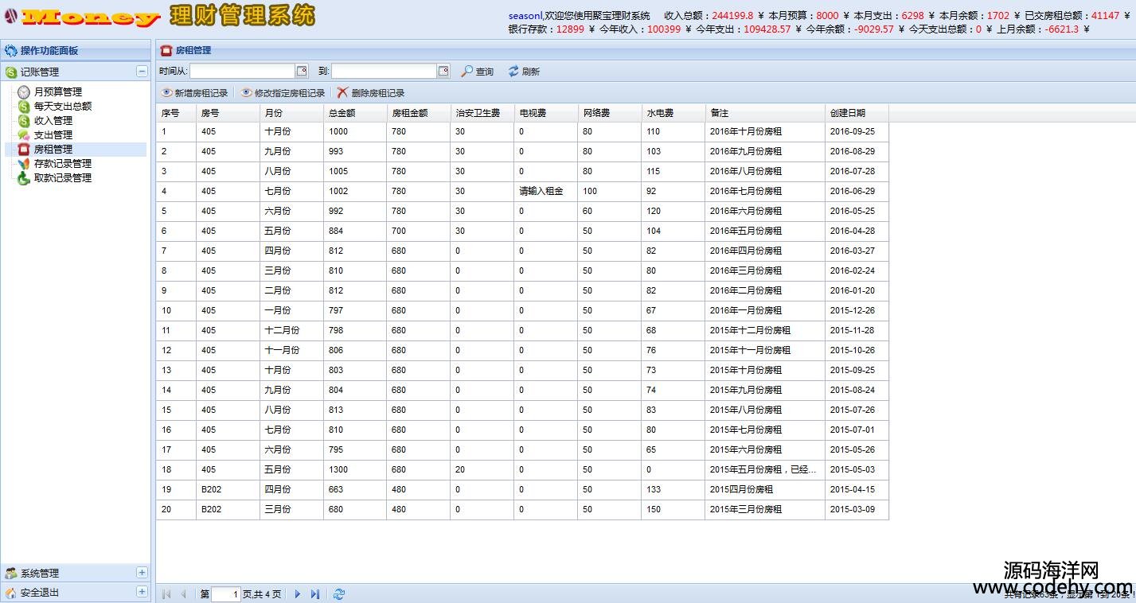Open 取款记录管理 in the sidebar
The width and height of the screenshot is (1136, 603).
pos(62,178)
